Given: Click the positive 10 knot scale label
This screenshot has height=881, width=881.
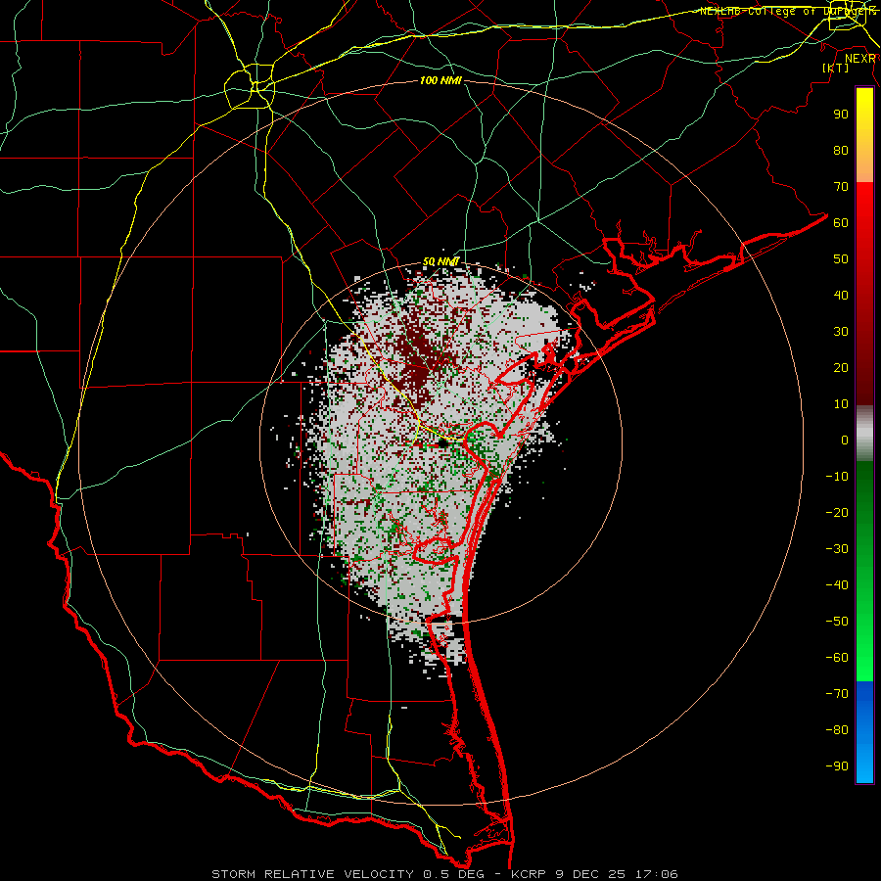Looking at the screenshot, I should (841, 404).
